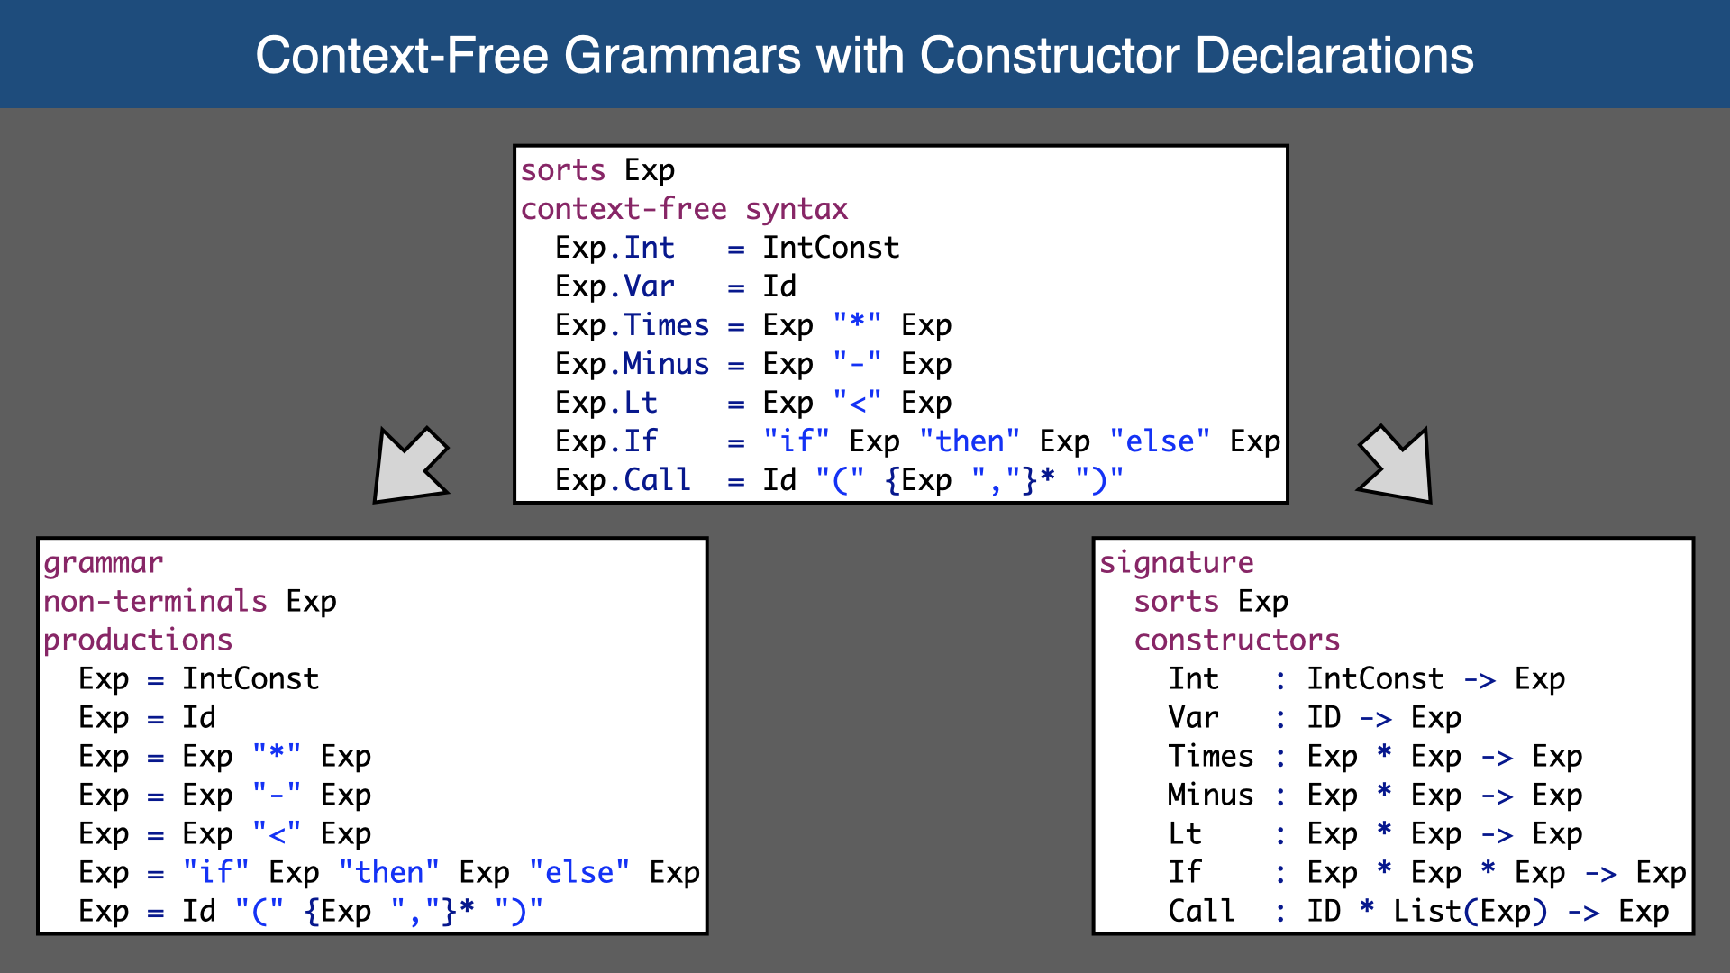Click the 'Call' constructor in signature
This screenshot has height=973, width=1730.
pos(1201,912)
